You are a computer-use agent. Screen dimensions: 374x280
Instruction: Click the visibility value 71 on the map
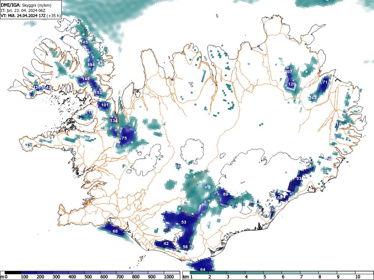pos(325,82)
